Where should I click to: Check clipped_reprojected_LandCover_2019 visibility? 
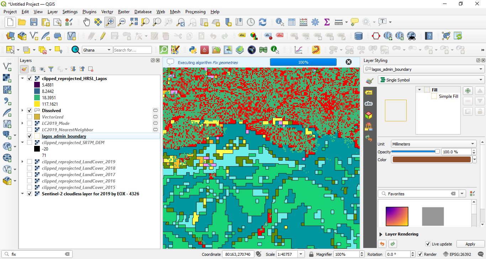coord(30,162)
